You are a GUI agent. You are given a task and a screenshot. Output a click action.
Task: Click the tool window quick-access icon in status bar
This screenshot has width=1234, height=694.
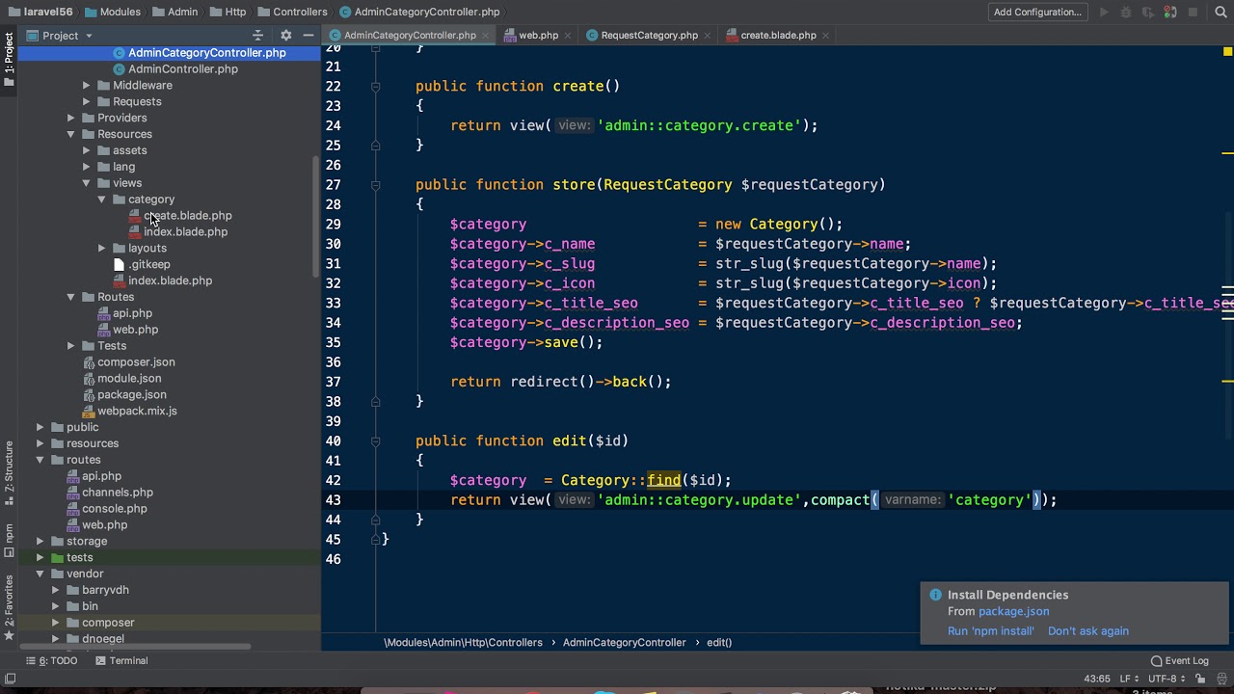tap(9, 679)
